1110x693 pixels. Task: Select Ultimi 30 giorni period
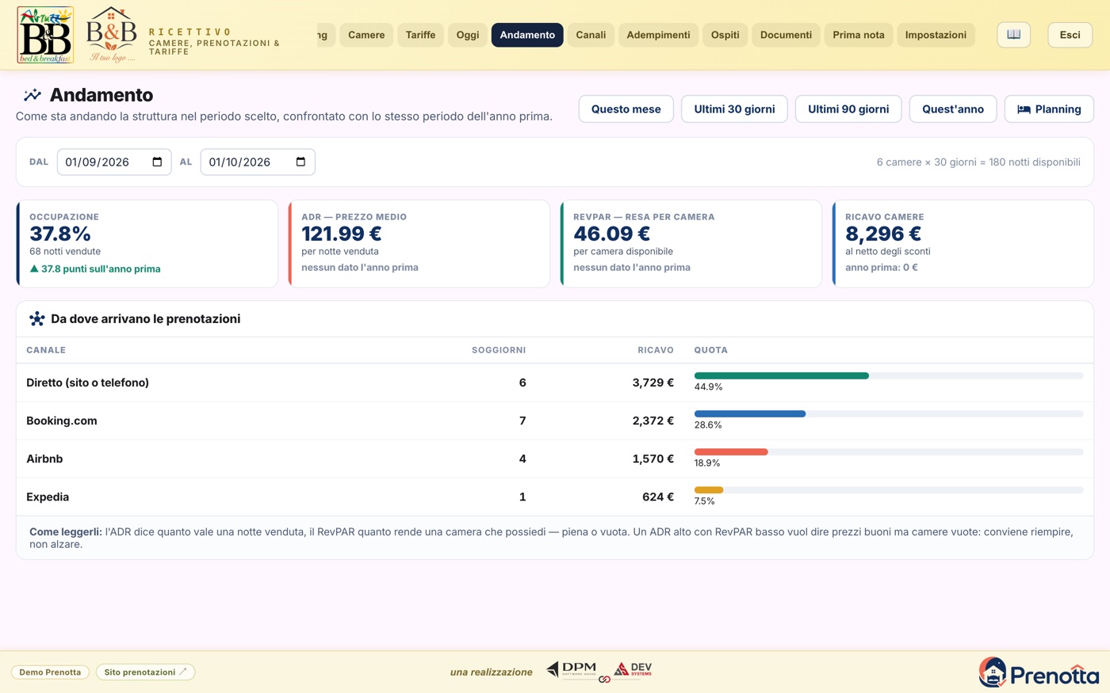734,109
